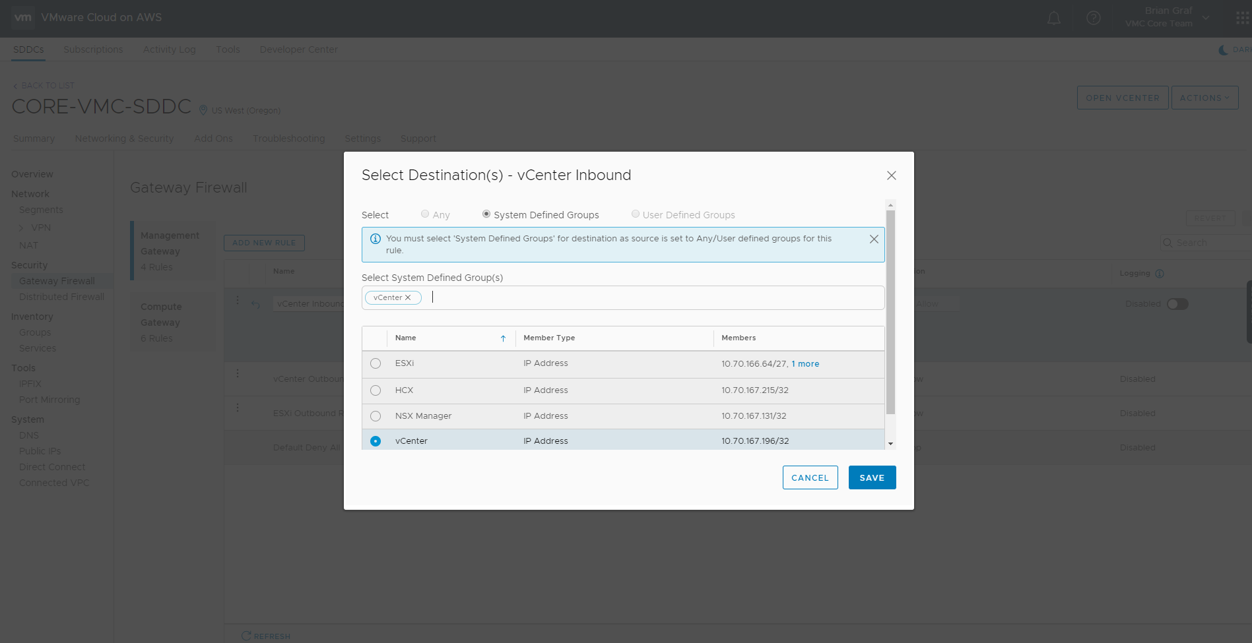Image resolution: width=1252 pixels, height=643 pixels.
Task: Click the rules Search field
Action: [1208, 243]
